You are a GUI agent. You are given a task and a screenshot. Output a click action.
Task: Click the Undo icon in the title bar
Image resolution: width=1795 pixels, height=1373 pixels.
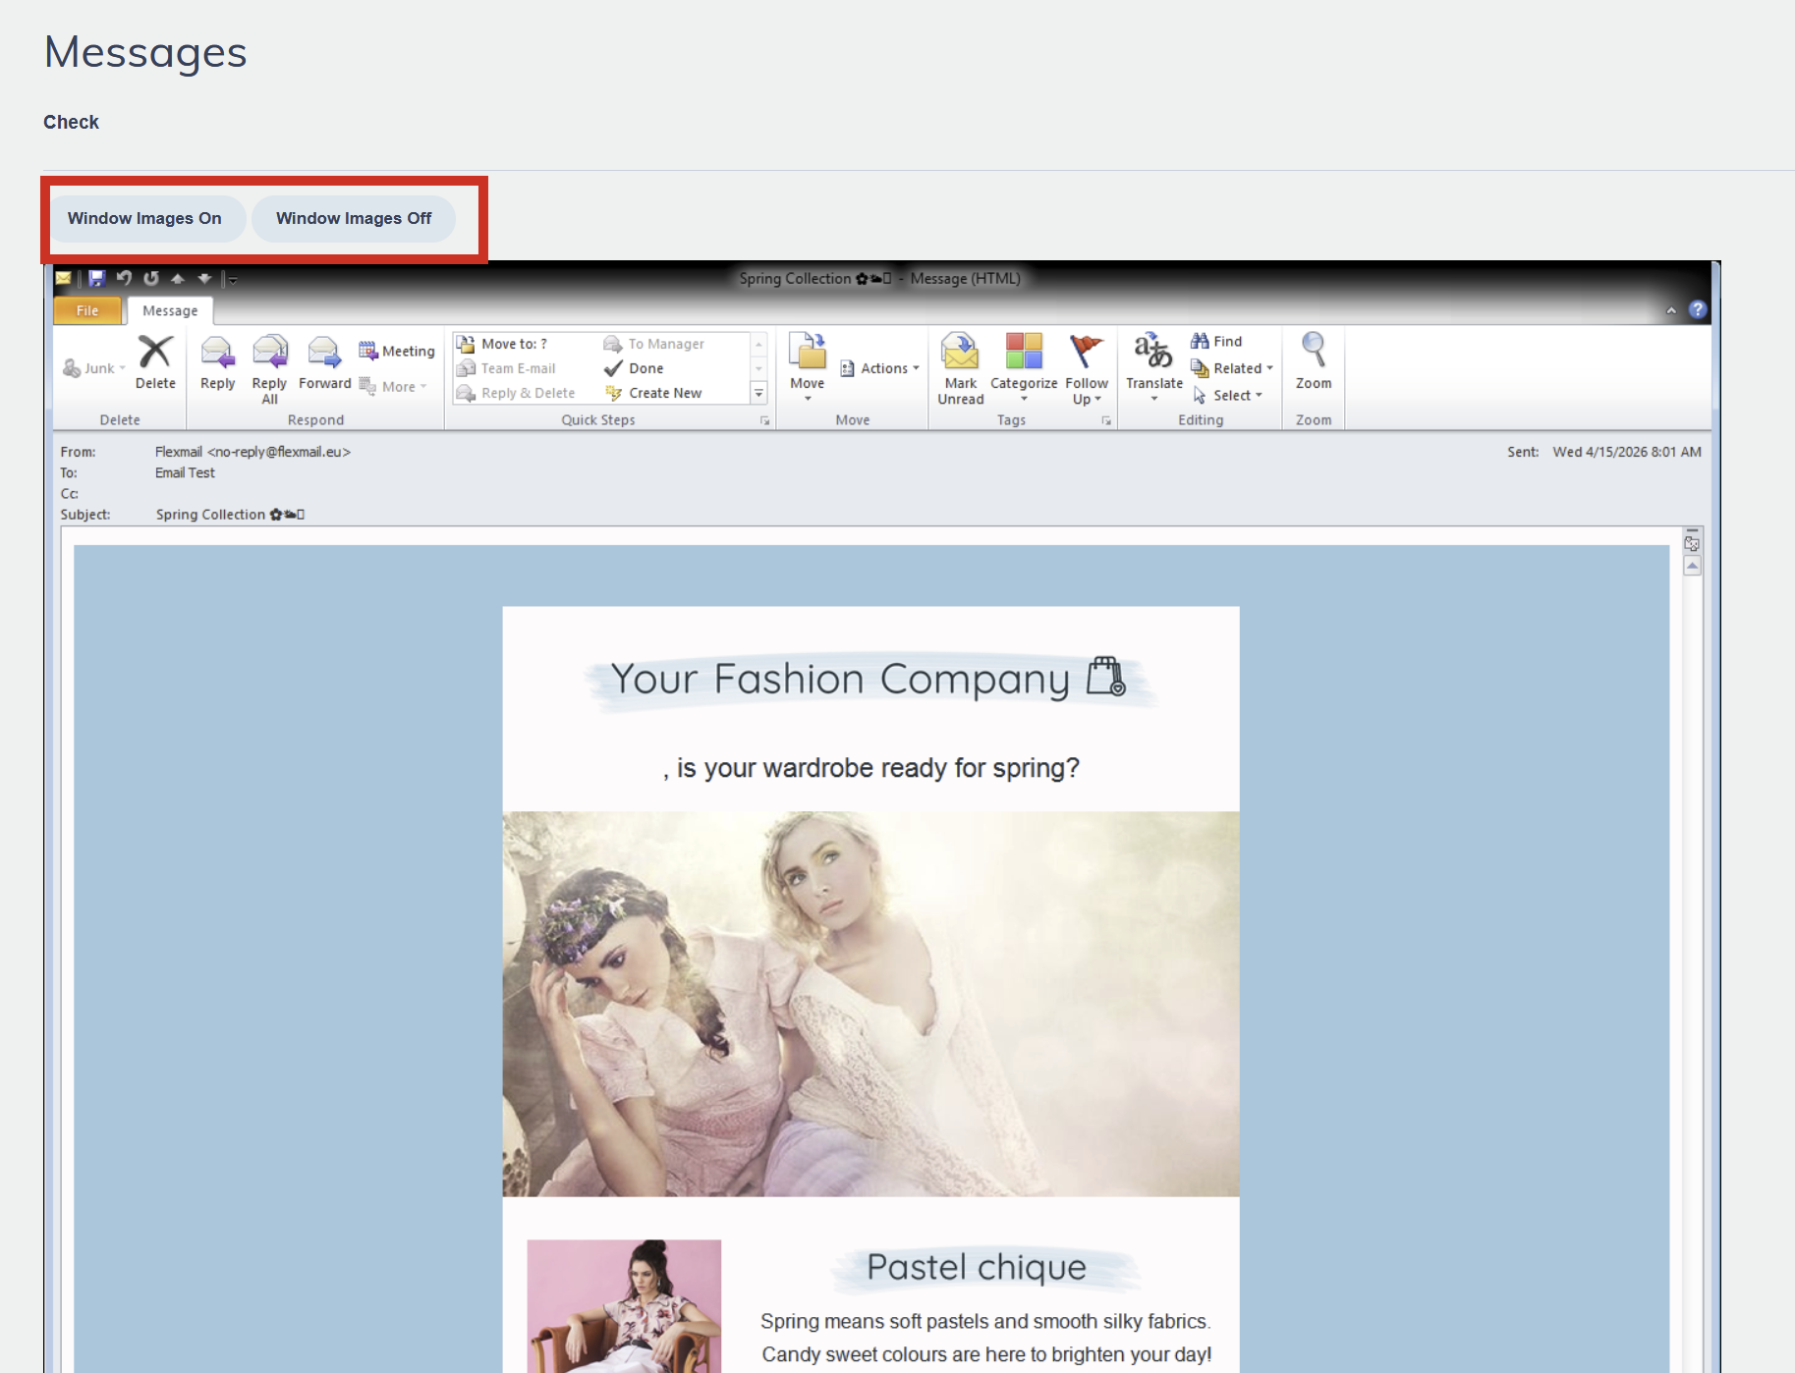(x=124, y=278)
